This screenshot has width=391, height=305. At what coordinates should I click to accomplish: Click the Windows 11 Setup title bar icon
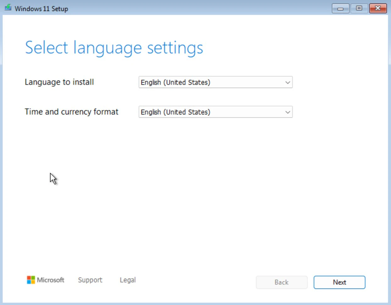8,8
